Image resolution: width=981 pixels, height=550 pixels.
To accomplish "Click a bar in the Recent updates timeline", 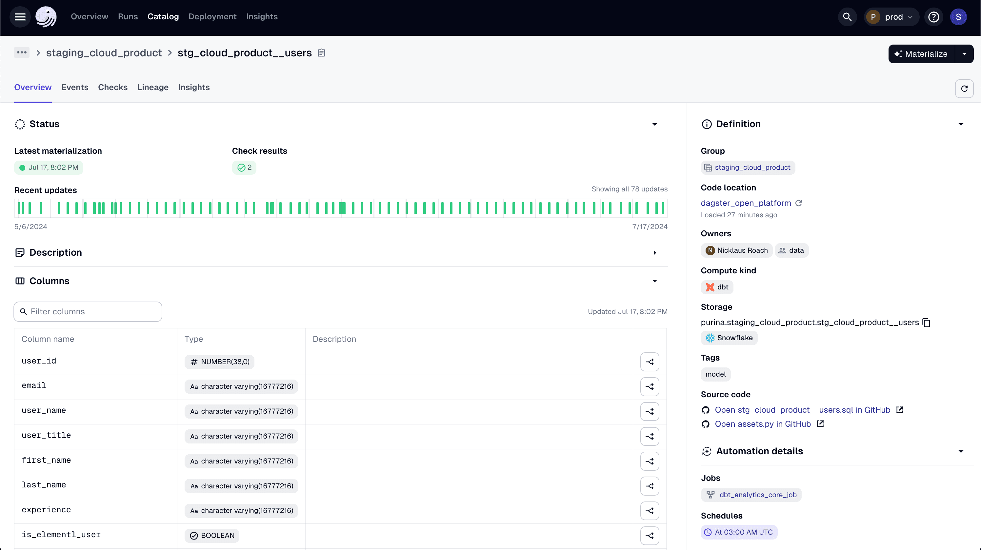I will coord(342,208).
